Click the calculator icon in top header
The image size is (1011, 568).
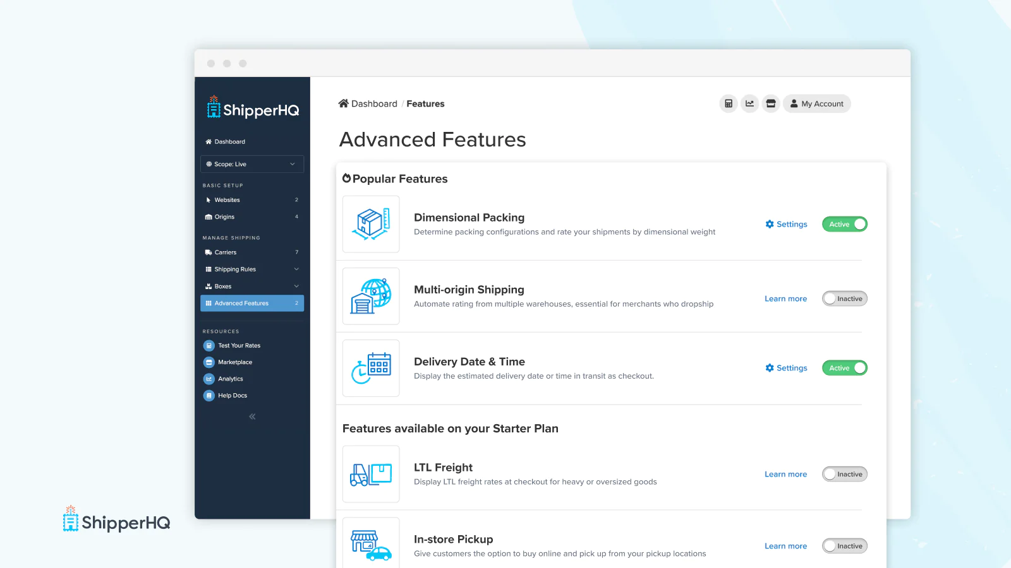point(729,104)
